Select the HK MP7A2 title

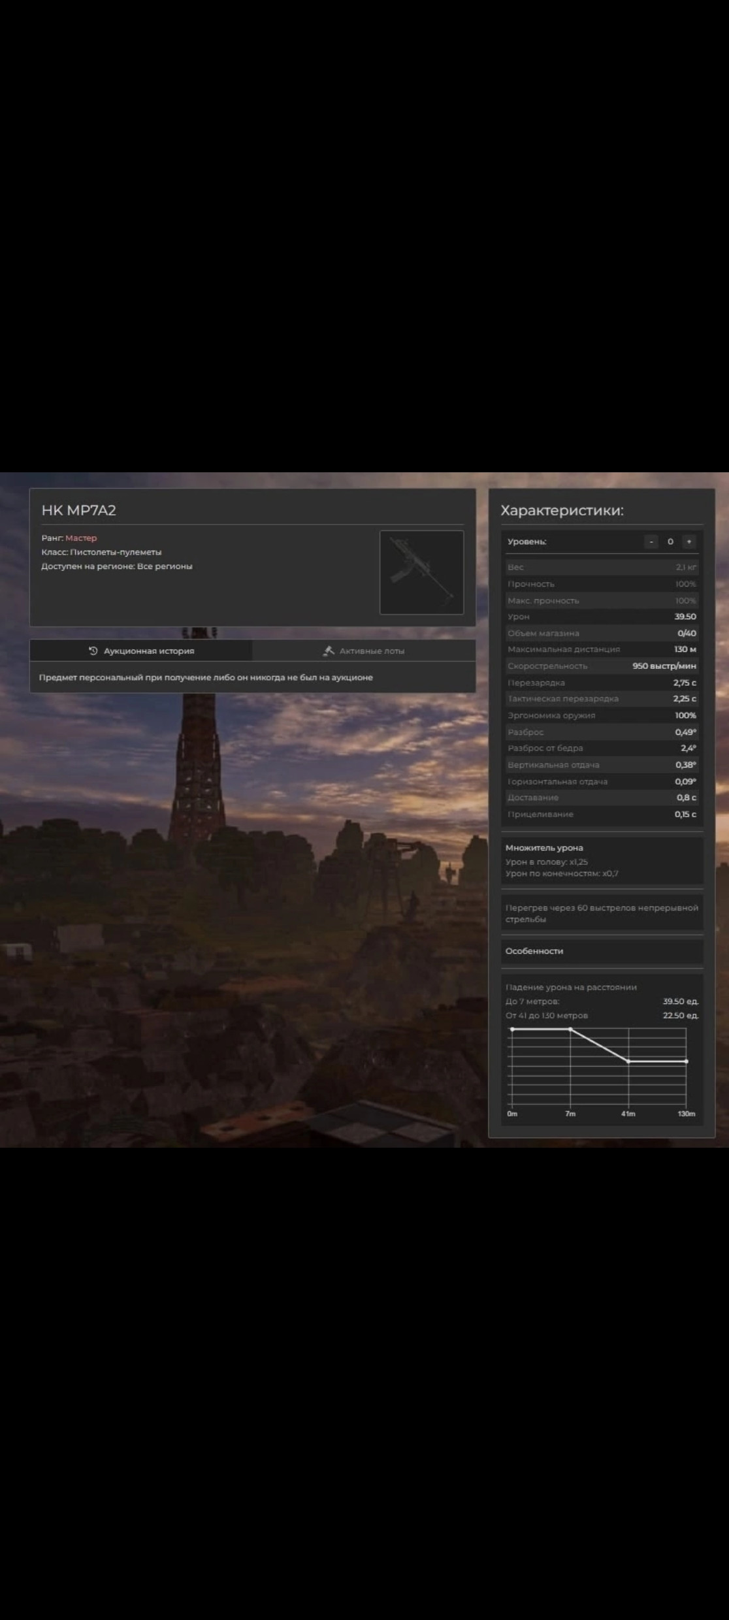[x=79, y=510]
